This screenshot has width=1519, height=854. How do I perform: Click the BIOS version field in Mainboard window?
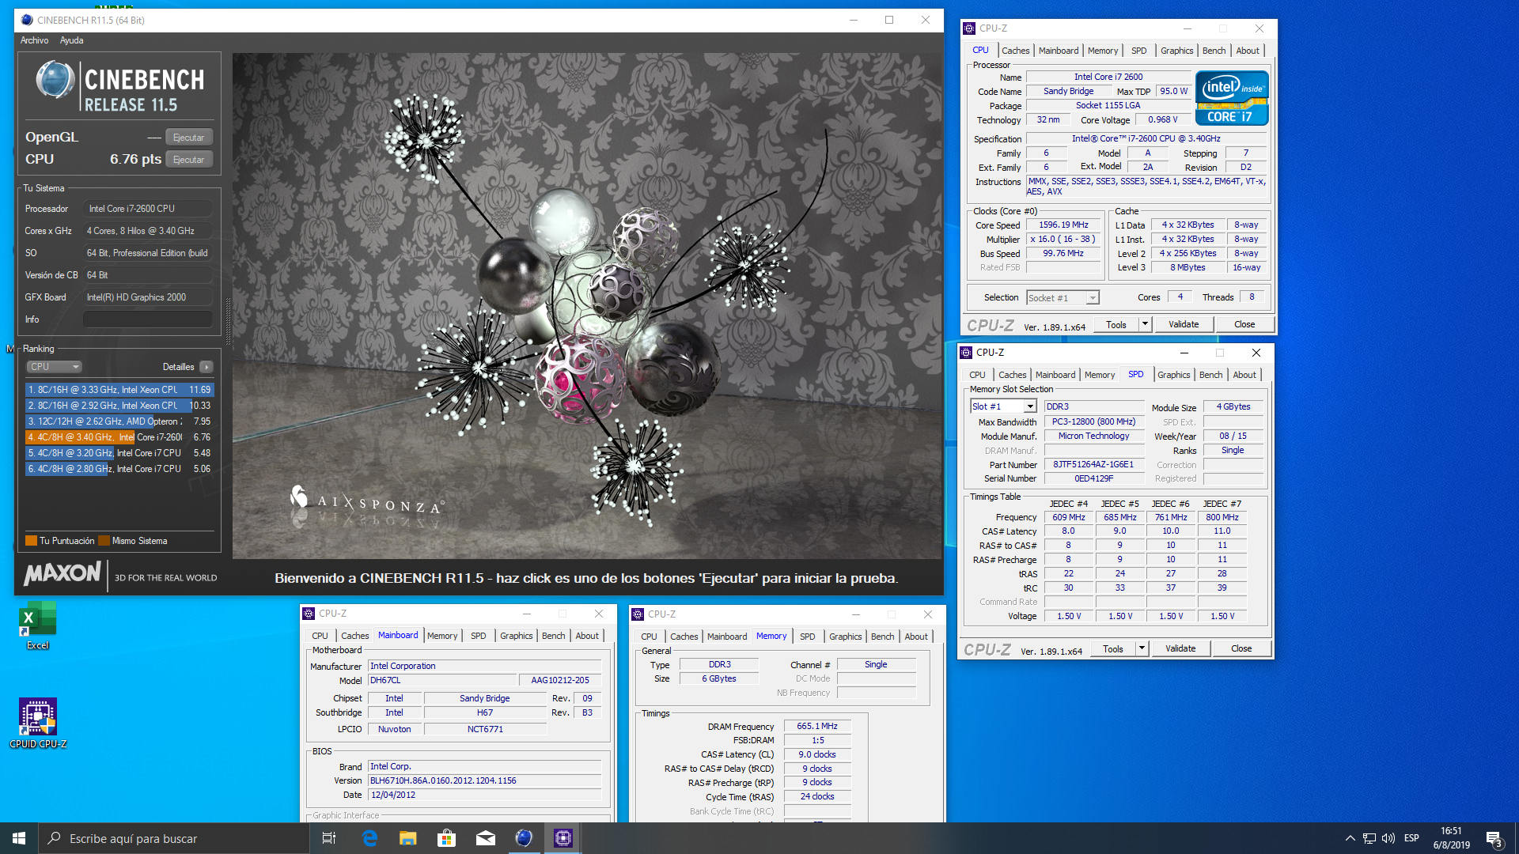pyautogui.click(x=484, y=780)
